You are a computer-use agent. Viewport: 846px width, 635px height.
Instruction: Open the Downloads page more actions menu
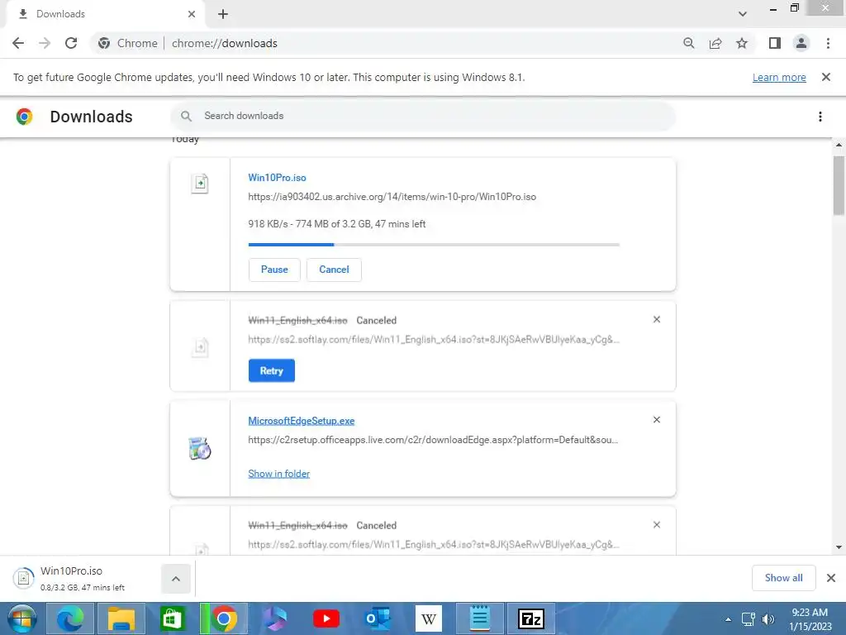click(820, 117)
